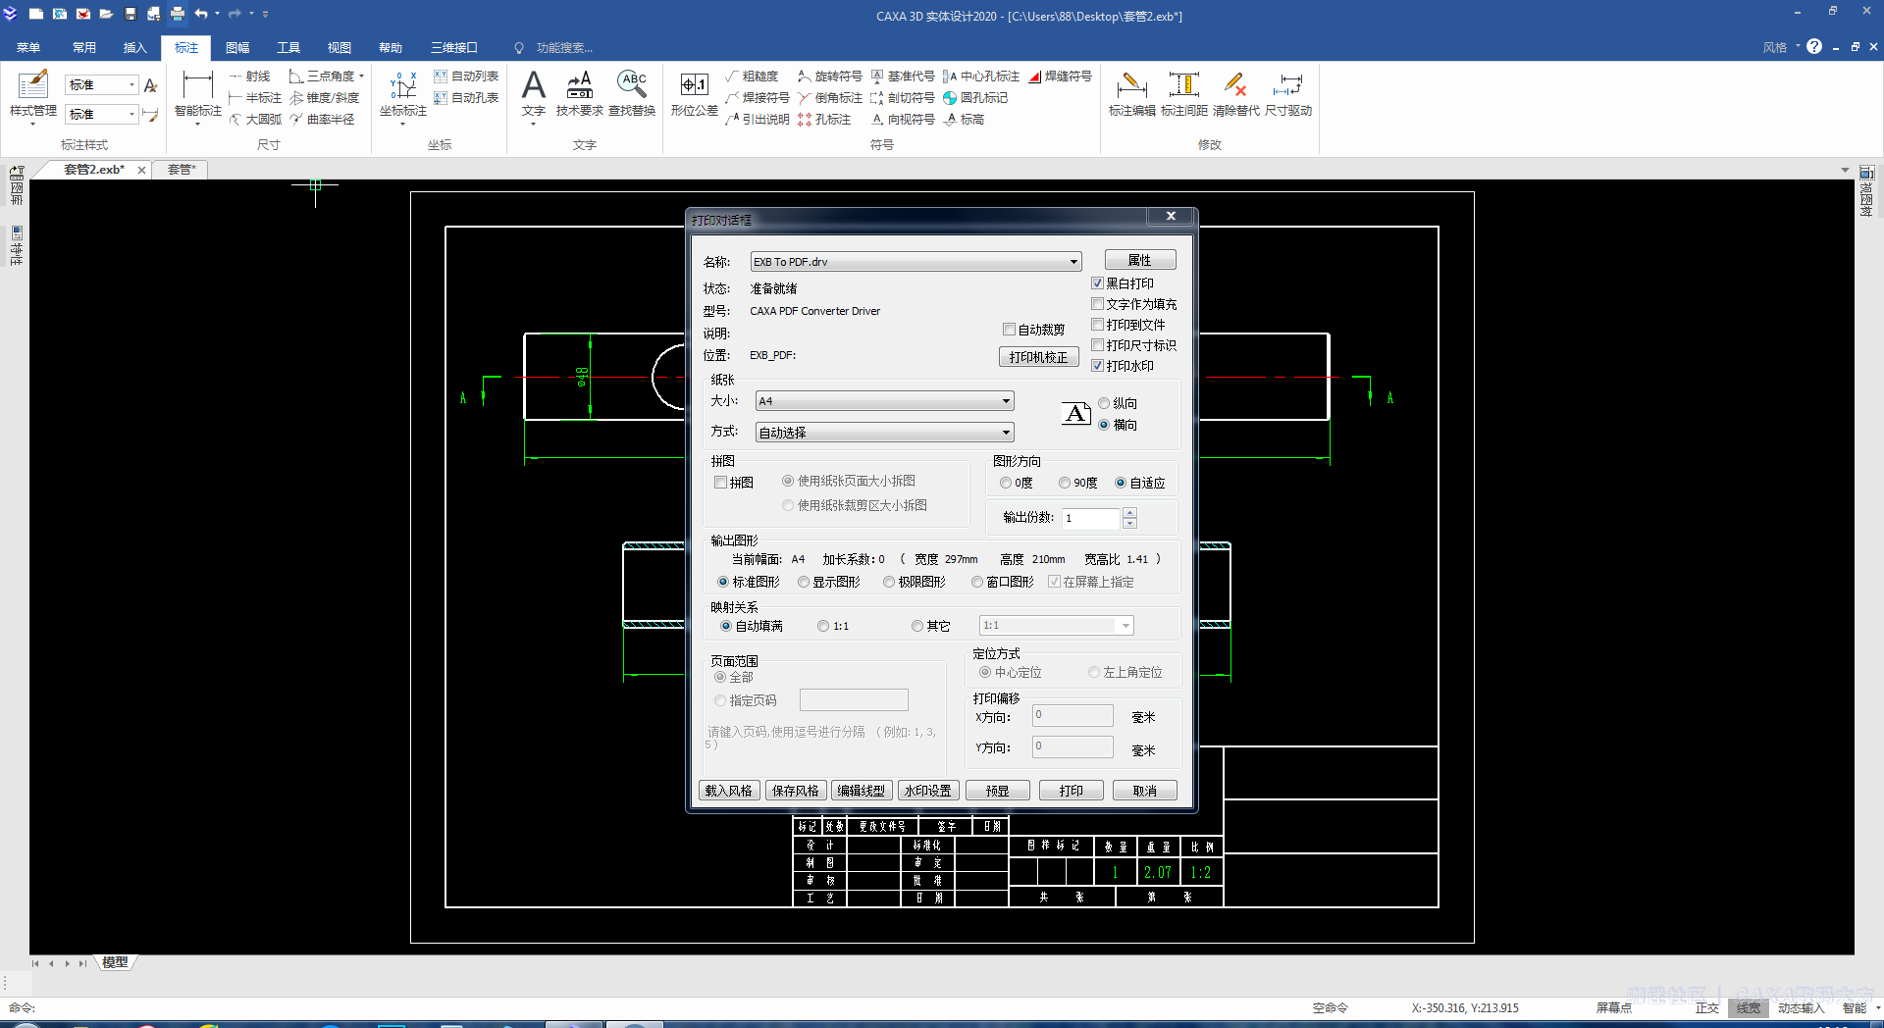Expand the Undo history dropdown arrow
This screenshot has height=1028, width=1884.
tap(217, 14)
